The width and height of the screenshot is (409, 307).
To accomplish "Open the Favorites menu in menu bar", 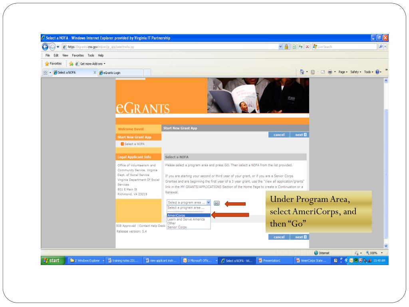I will 78,55.
